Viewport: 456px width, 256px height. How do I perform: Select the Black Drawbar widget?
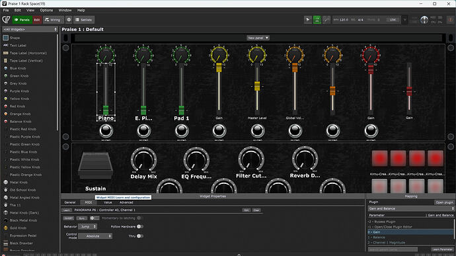18,243
